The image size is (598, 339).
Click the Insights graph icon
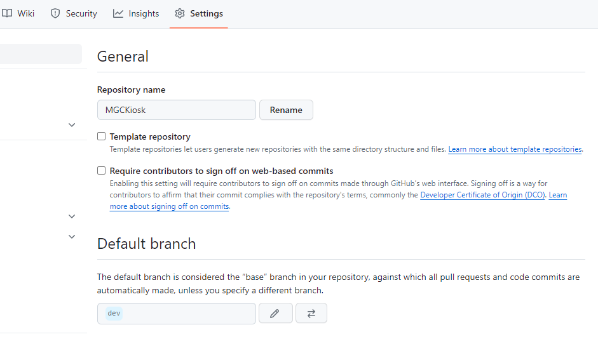click(x=118, y=13)
